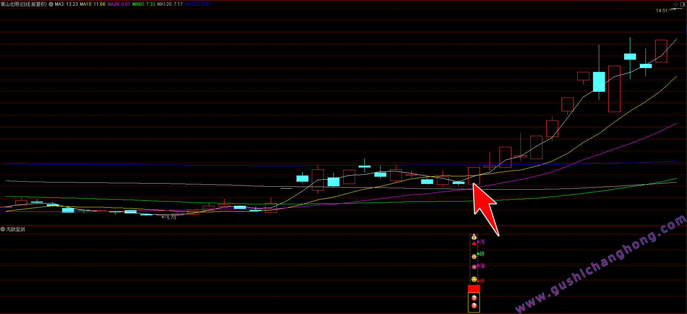Click the diamond icon at chart top-right
Screen dimensions: 687x314
[676, 4]
